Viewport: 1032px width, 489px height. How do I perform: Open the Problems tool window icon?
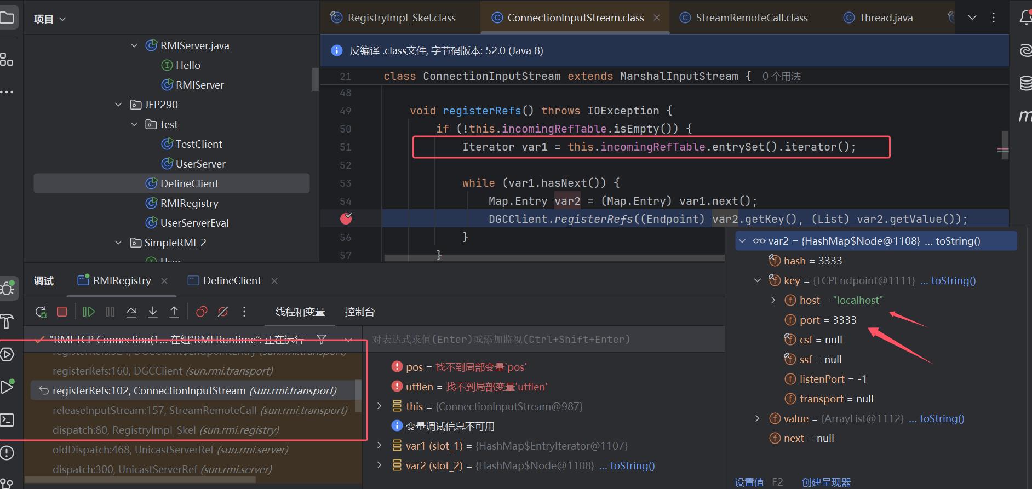[7, 453]
